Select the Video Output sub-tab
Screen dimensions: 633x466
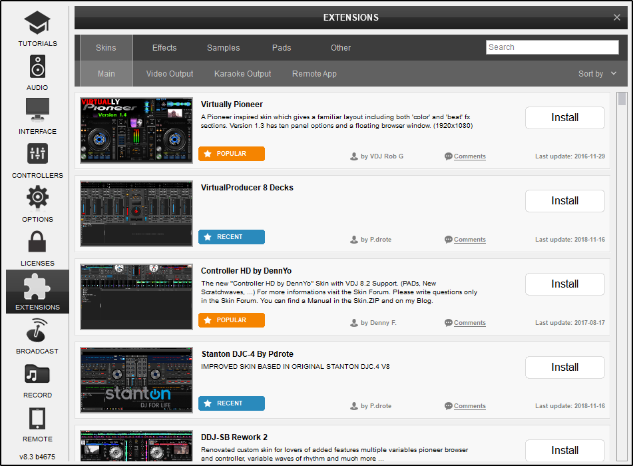(170, 73)
